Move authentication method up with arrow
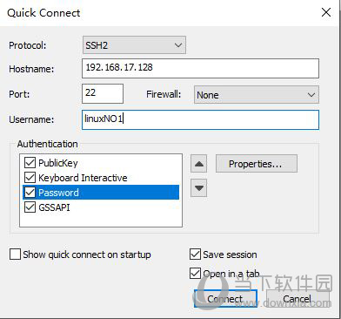Screen dimensions: 341x319 198,164
